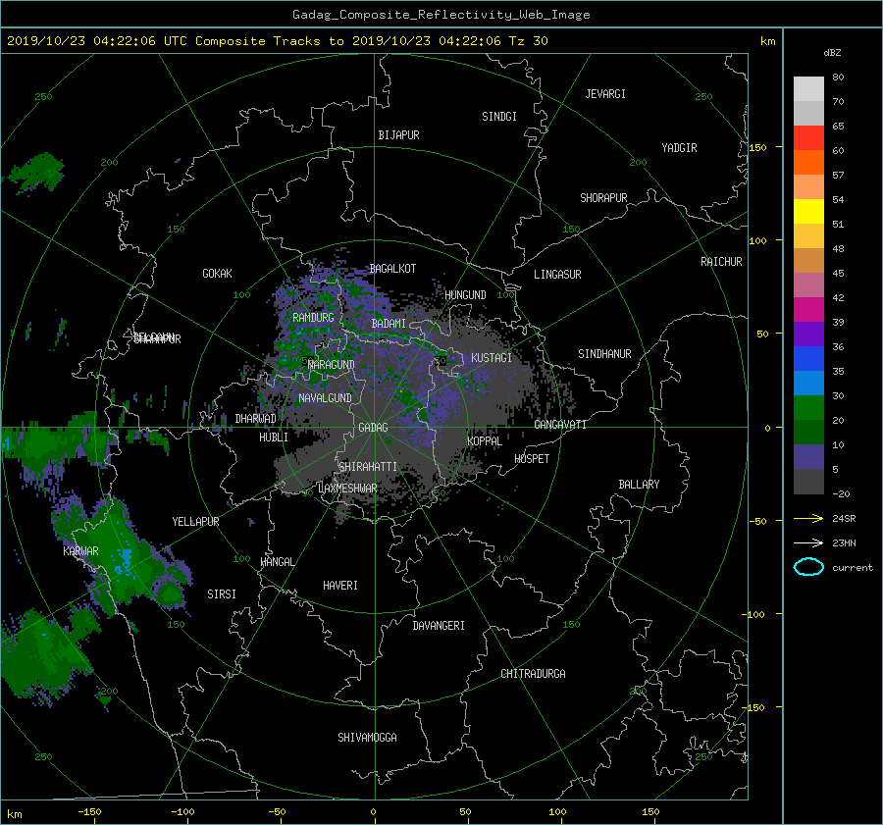883x825 pixels.
Task: Select the yellow 51-54 dBZ color swatch
Action: [x=808, y=211]
